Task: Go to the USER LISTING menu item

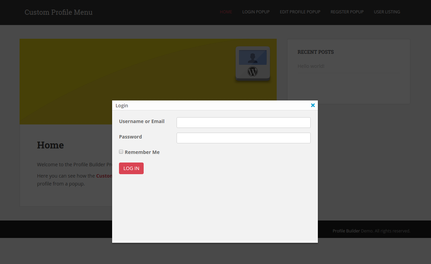Action: tap(387, 12)
